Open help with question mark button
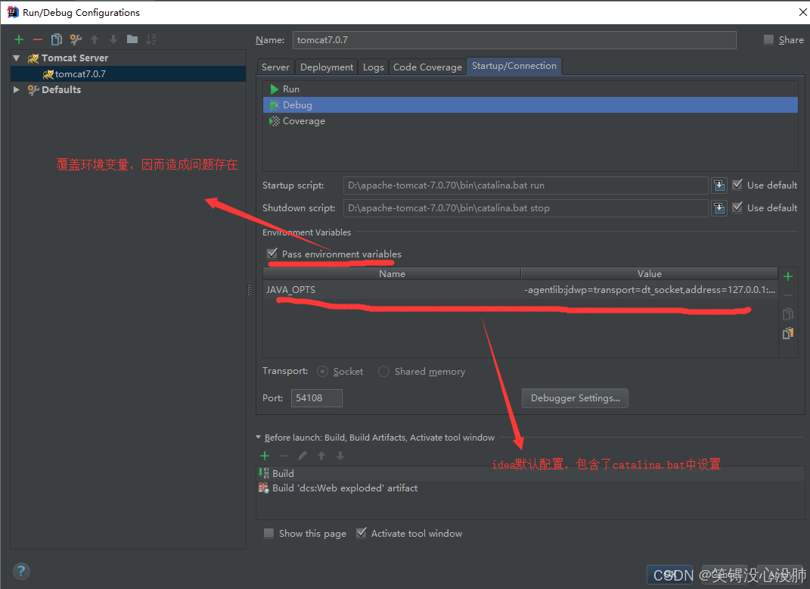Image resolution: width=810 pixels, height=589 pixels. (x=21, y=571)
